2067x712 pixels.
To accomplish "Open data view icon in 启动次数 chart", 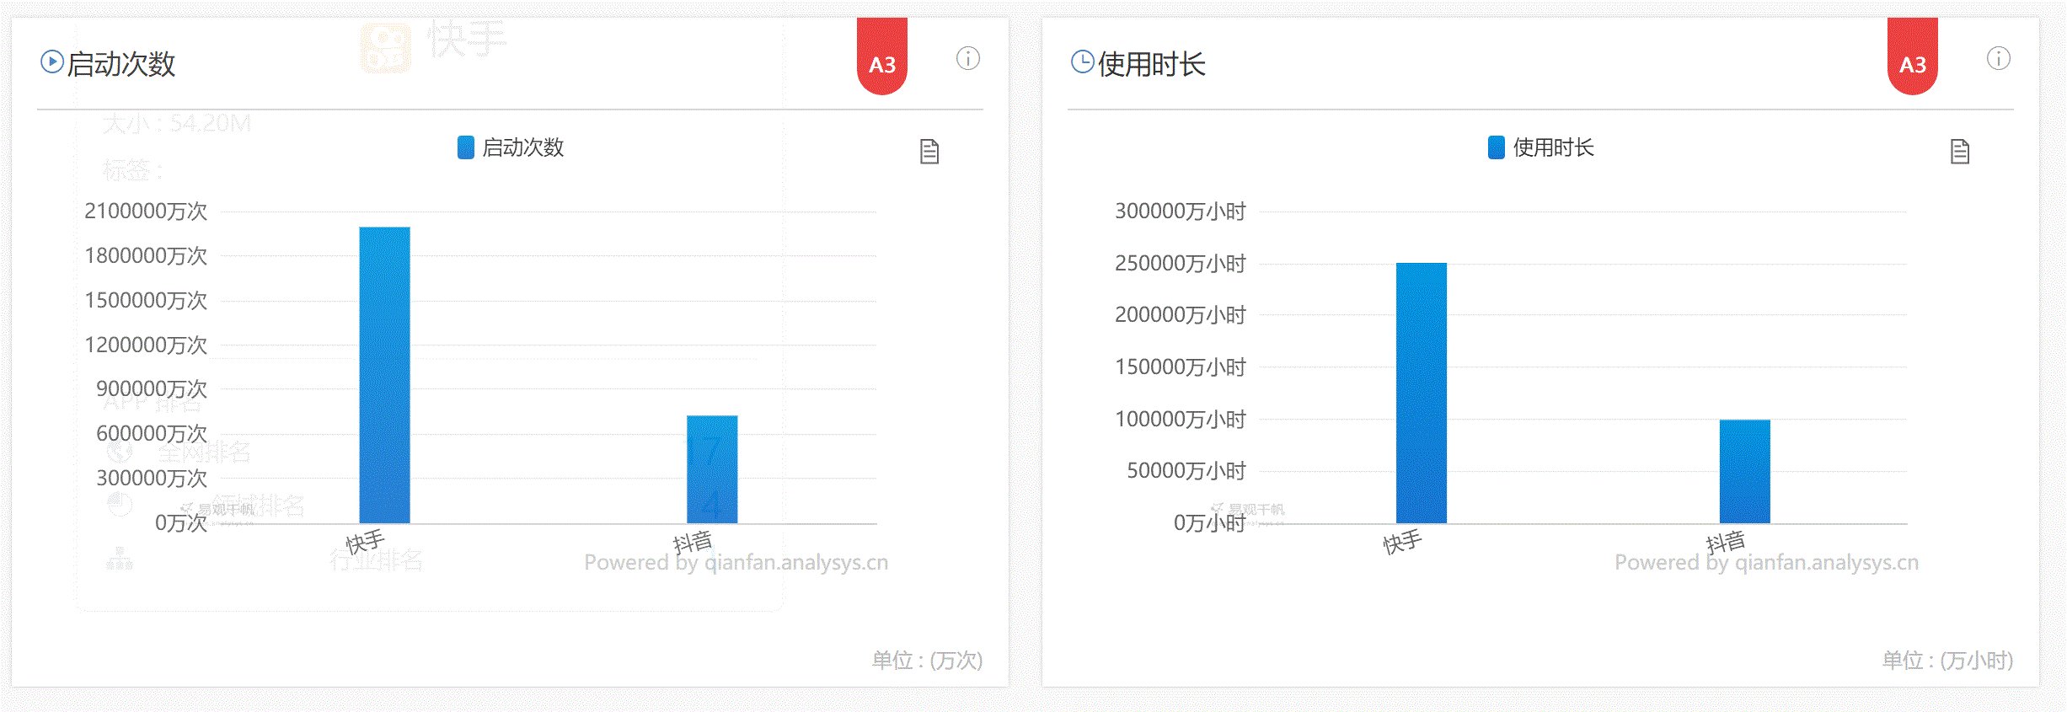I will [929, 152].
